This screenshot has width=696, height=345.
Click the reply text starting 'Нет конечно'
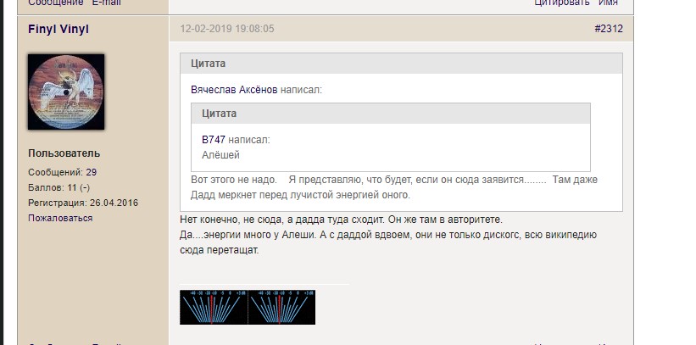pyautogui.click(x=342, y=219)
